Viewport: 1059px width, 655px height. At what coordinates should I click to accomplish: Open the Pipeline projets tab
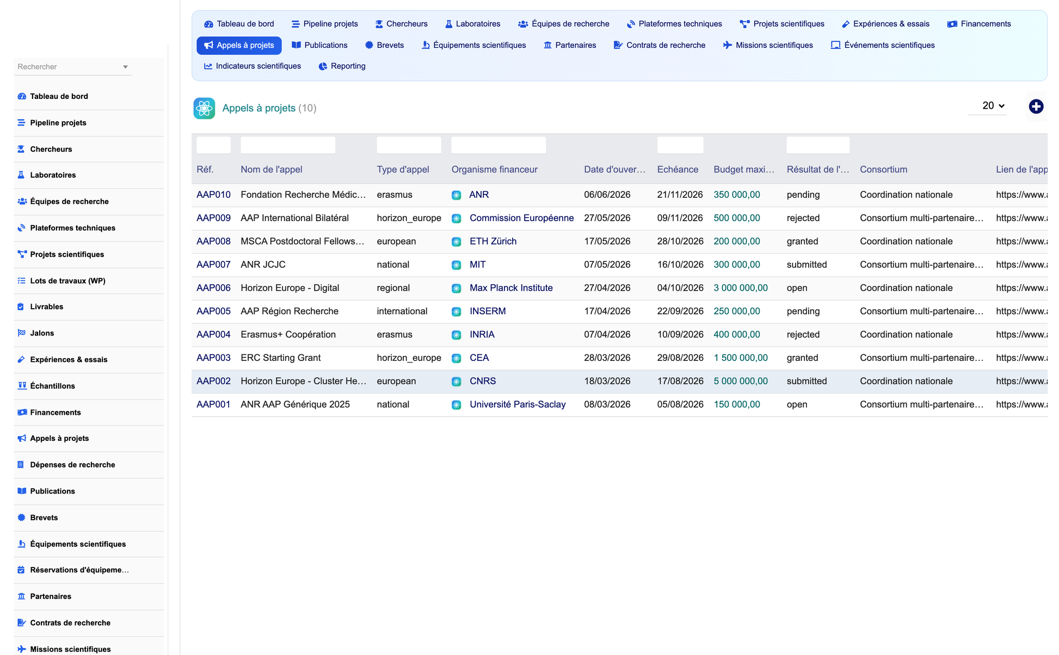pos(325,24)
